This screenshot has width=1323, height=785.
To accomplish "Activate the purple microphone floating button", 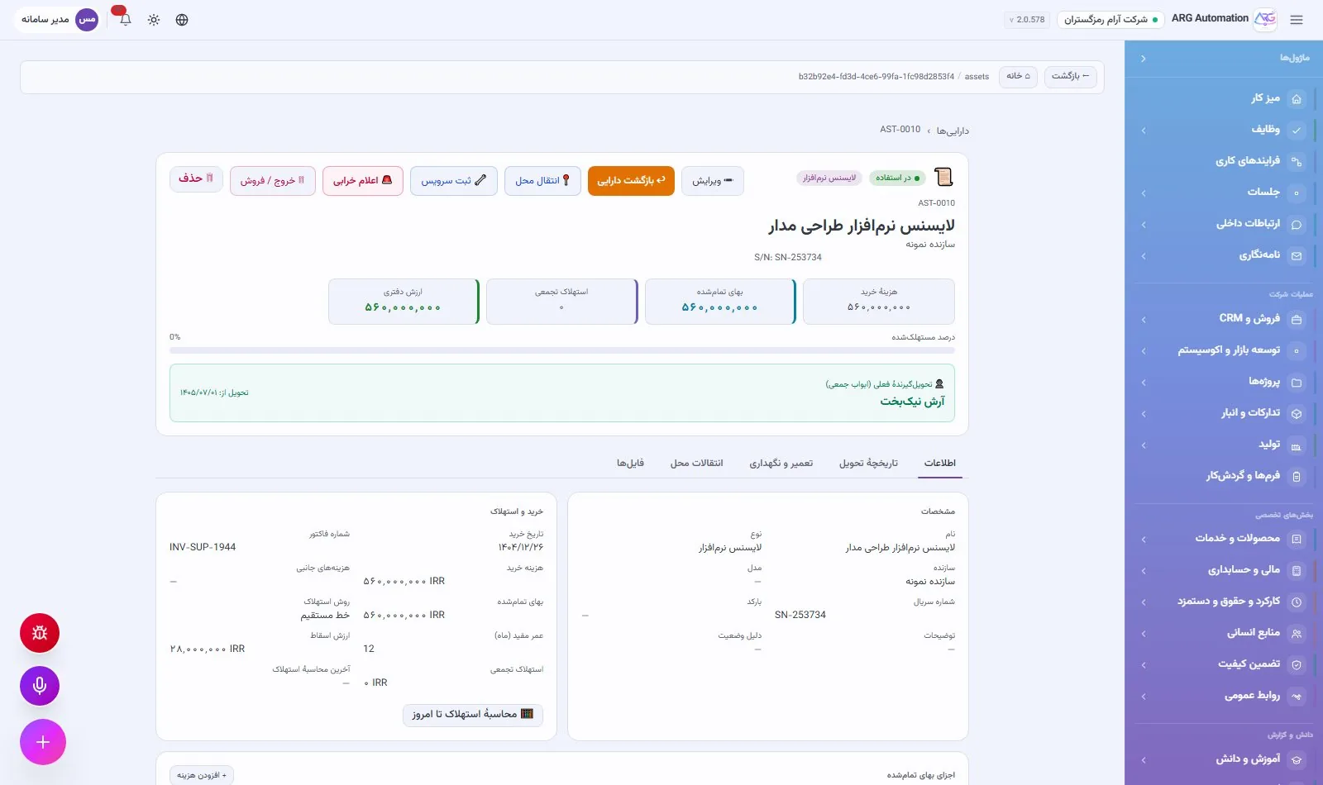I will 40,686.
